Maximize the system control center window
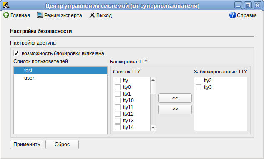 tap(248, 5)
